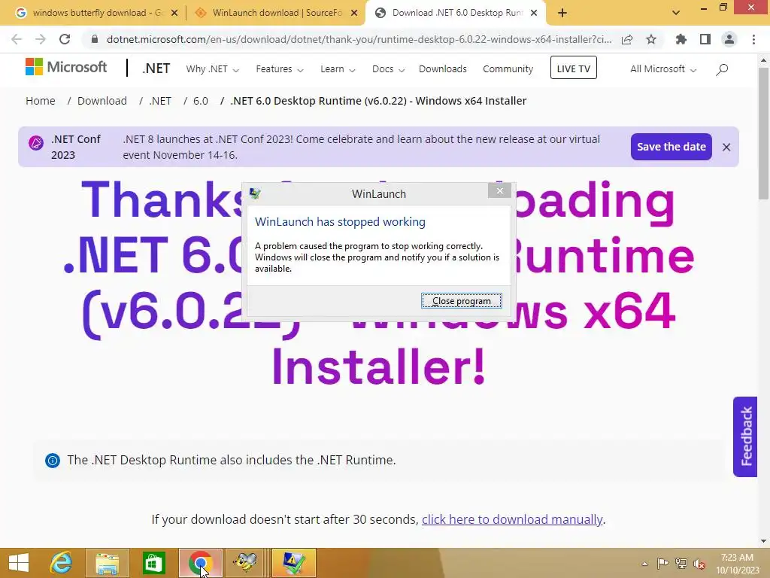Click the padlock site info icon
The width and height of the screenshot is (770, 578).
pyautogui.click(x=94, y=39)
